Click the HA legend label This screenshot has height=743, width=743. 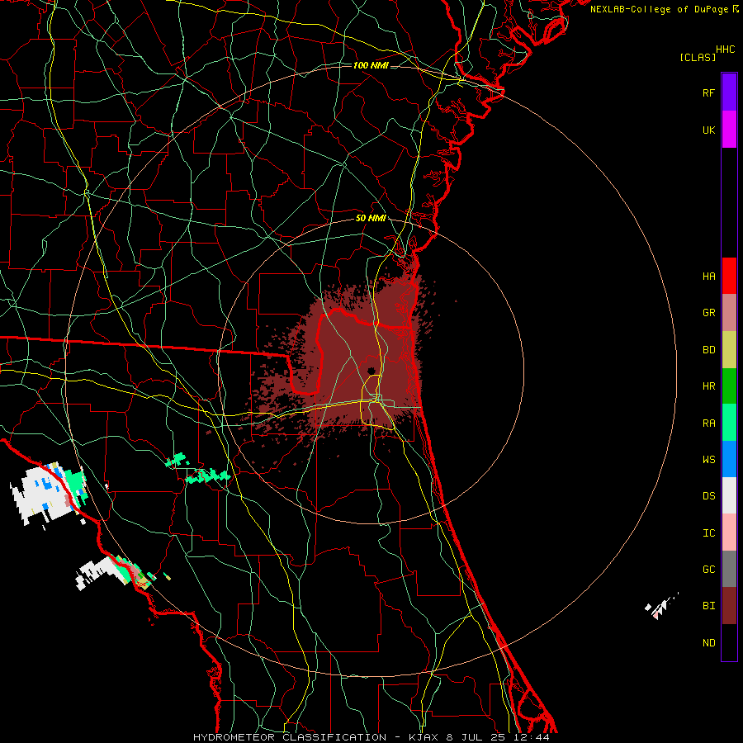pyautogui.click(x=709, y=276)
